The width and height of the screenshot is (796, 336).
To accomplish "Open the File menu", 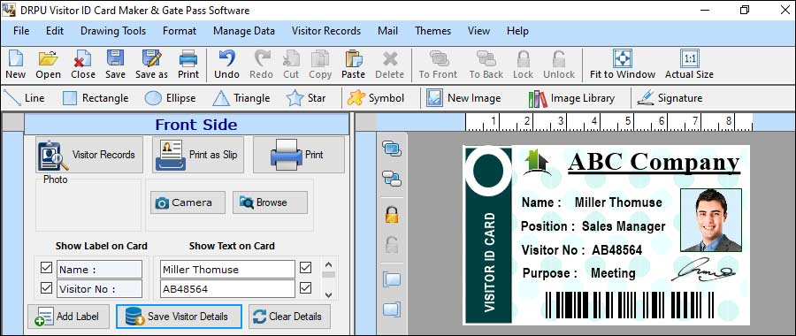I will coord(21,31).
